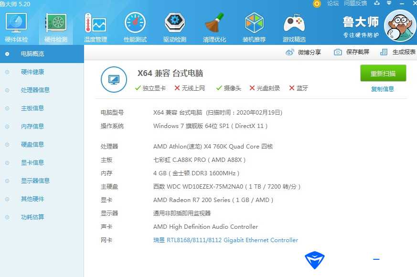Open 清理优化 cleanup broom icon
This screenshot has width=417, height=277.
(x=214, y=27)
